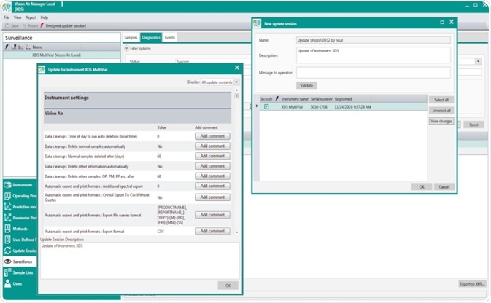
Task: Click the Reset button in main window
Action: 473,125
